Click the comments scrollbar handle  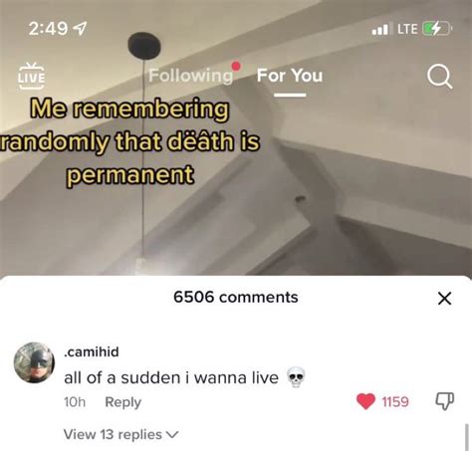point(468,437)
